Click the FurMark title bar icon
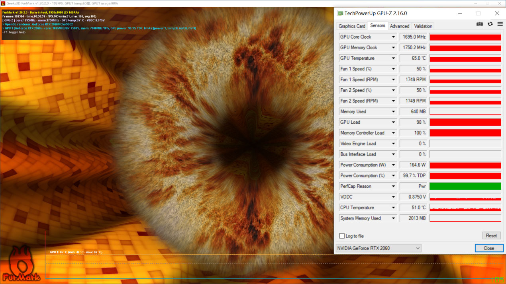 pos(3,3)
